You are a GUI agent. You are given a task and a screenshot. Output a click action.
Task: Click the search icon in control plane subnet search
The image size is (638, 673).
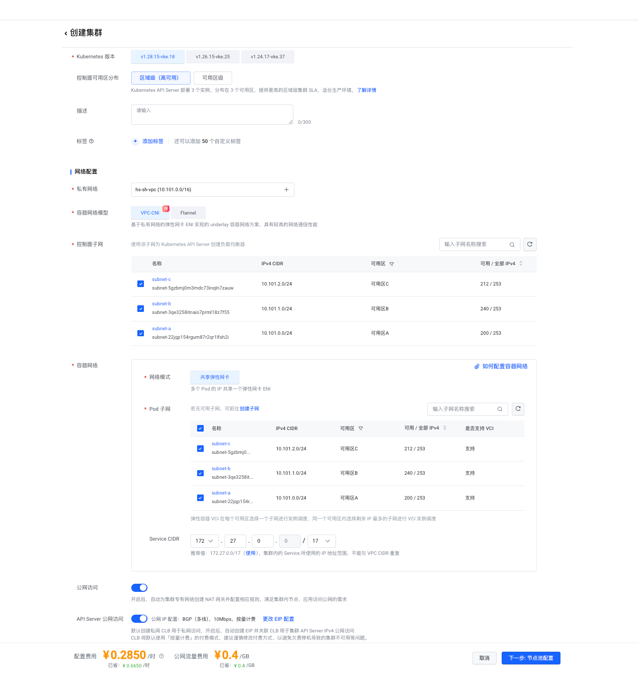(x=512, y=244)
